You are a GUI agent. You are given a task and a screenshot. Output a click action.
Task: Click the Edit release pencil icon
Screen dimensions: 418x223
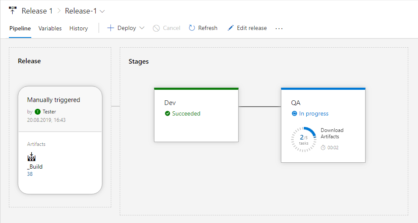point(231,28)
